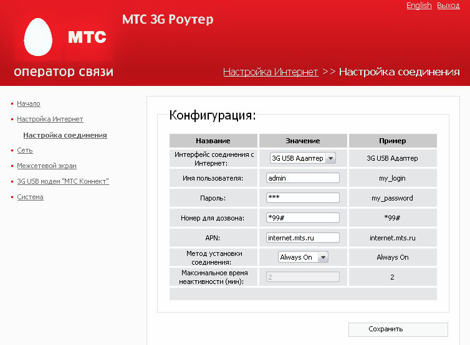The height and width of the screenshot is (345, 470).
Task: Open Настройка Интернет in sidebar menu
Action: (50, 119)
